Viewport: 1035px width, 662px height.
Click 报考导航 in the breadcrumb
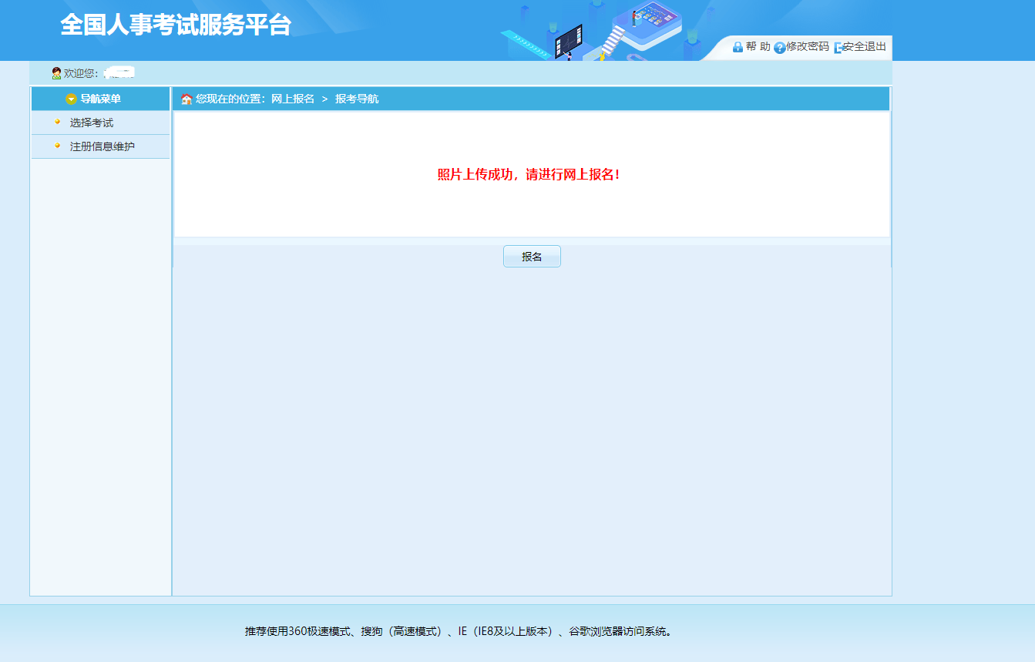[x=357, y=99]
